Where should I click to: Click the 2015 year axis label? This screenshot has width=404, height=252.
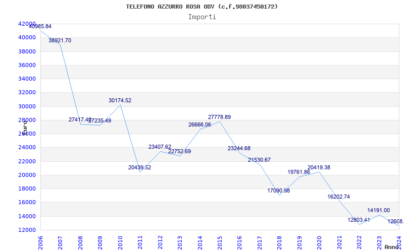tap(220, 243)
